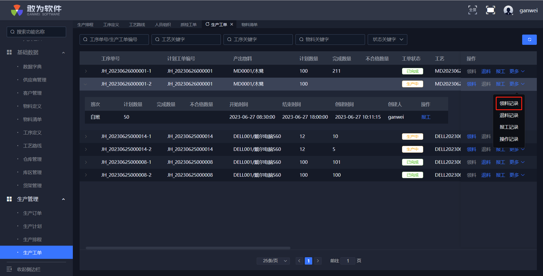Open the 状态关键字 dropdown

tap(387, 40)
